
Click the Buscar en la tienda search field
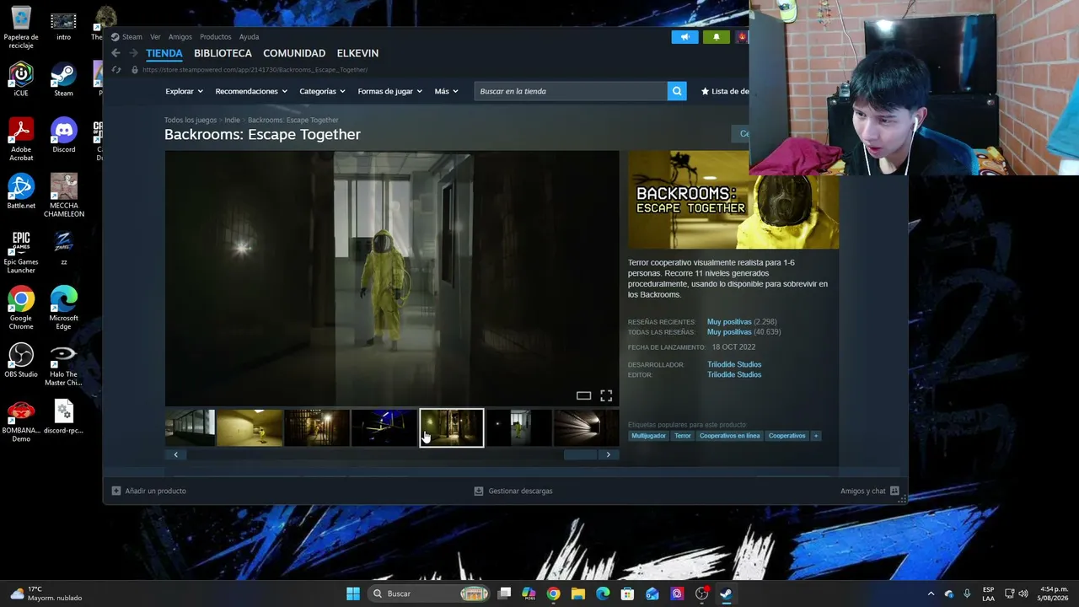tap(571, 91)
